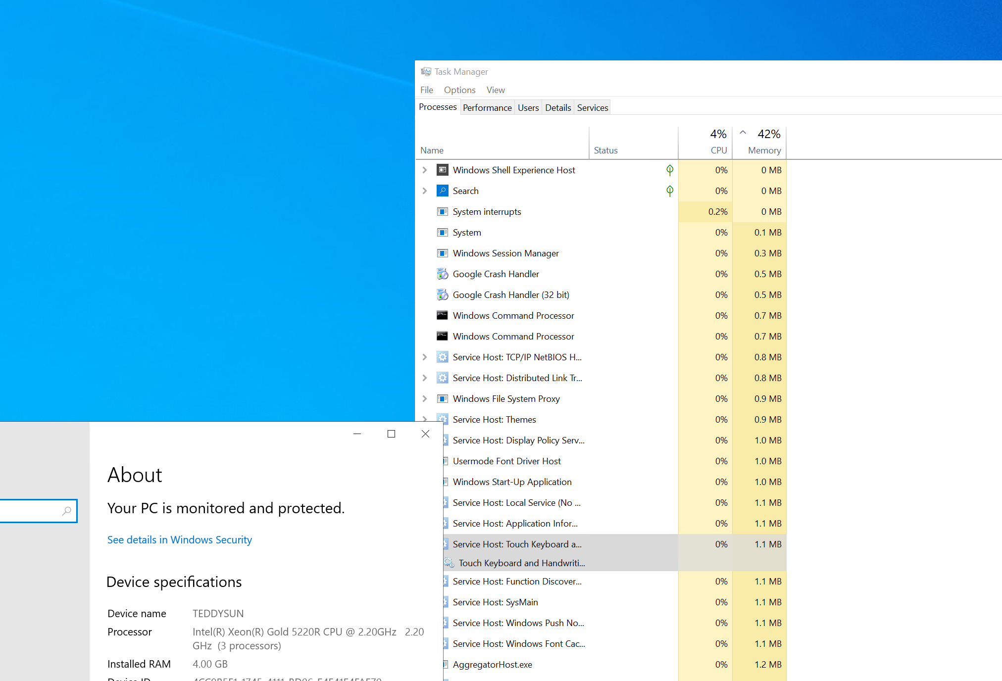Select the Windows Start-Up Application row
The width and height of the screenshot is (1002, 681).
(614, 482)
